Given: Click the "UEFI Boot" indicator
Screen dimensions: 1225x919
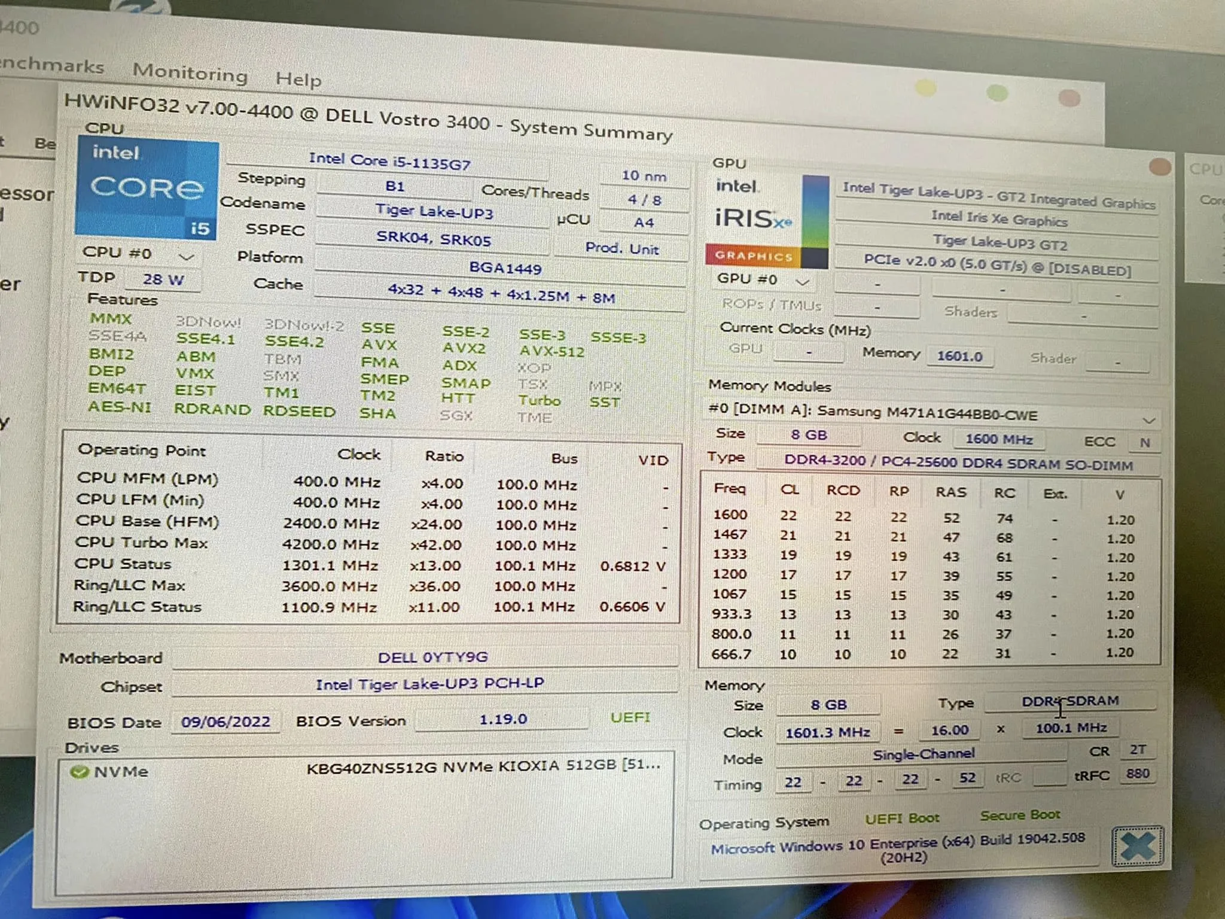Looking at the screenshot, I should tap(902, 818).
